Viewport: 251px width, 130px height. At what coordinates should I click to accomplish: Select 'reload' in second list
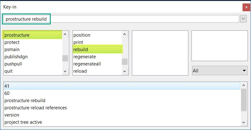(x=97, y=71)
